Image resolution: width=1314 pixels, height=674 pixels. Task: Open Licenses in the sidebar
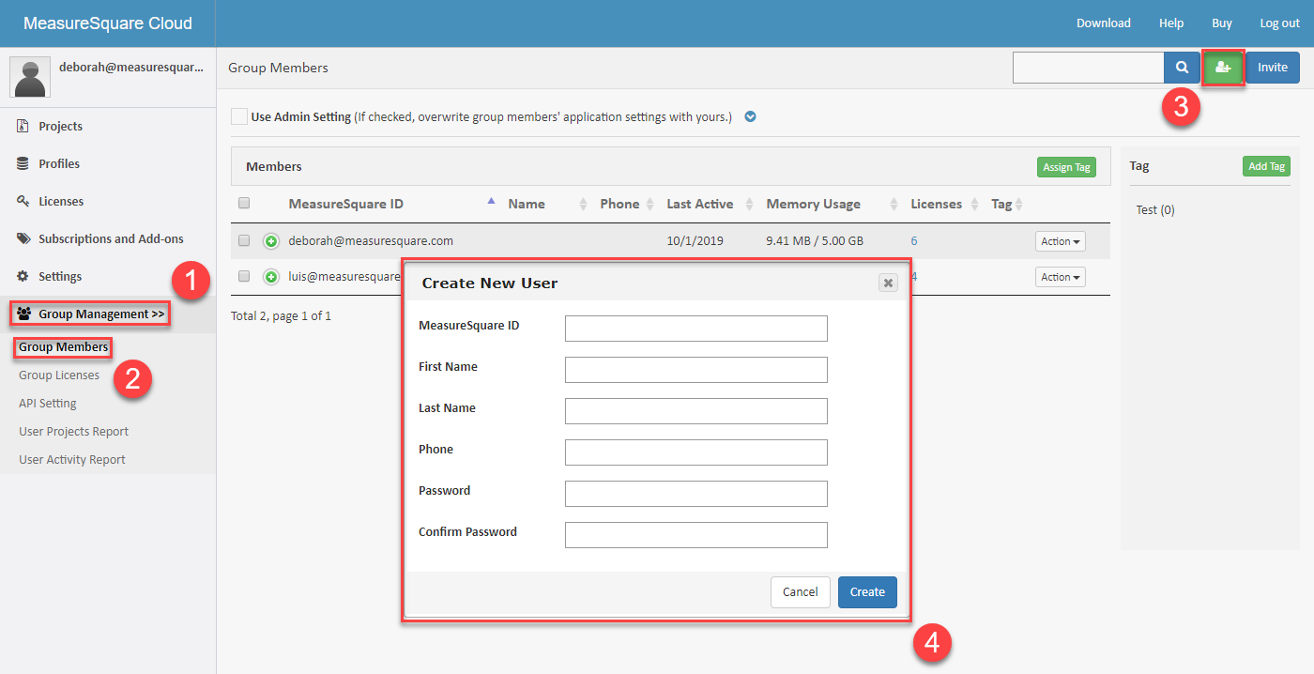[x=61, y=201]
